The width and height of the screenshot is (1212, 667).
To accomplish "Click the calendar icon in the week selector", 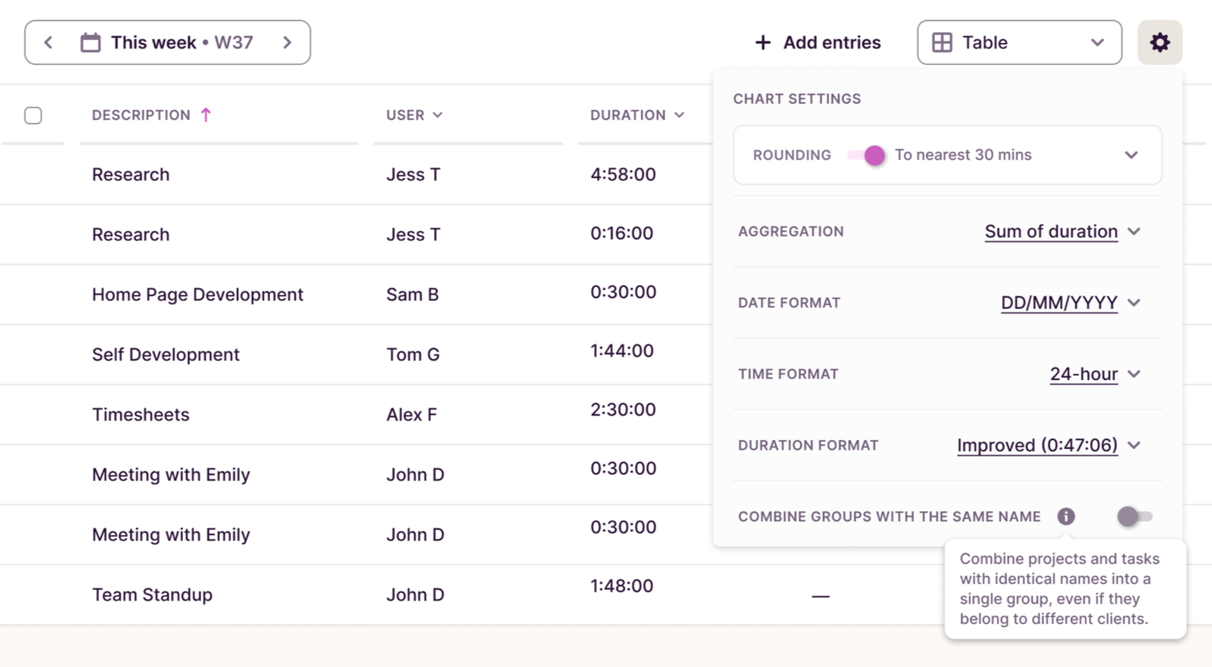I will (x=90, y=42).
